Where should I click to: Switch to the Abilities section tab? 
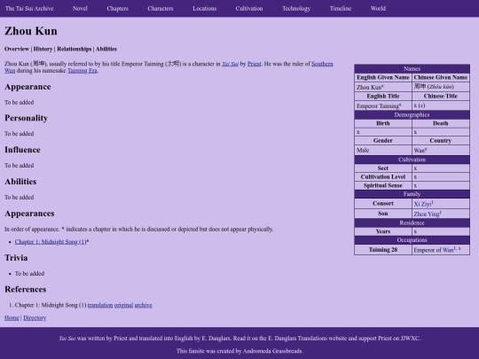click(106, 49)
